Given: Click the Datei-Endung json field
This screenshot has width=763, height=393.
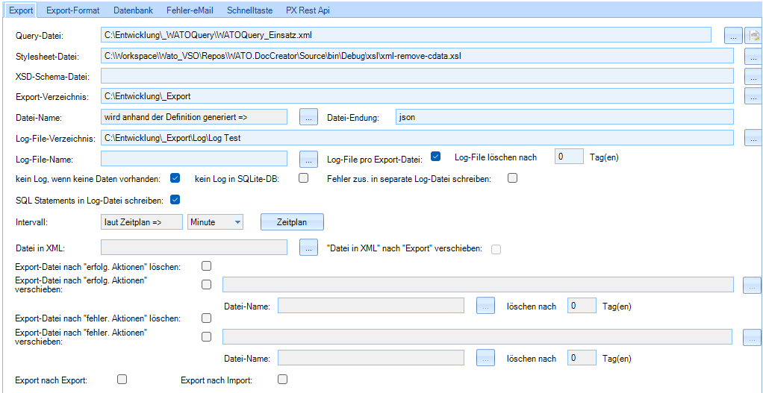Looking at the screenshot, I should tap(564, 117).
